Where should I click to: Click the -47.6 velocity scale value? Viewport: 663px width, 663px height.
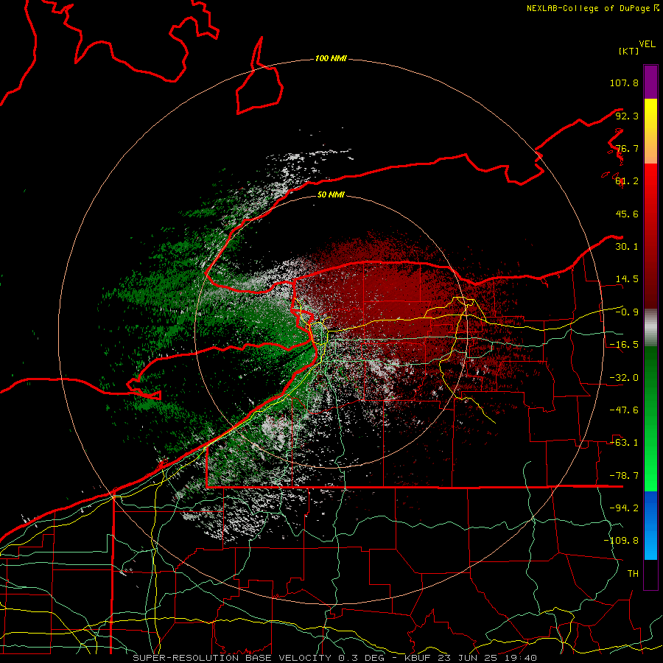624,410
